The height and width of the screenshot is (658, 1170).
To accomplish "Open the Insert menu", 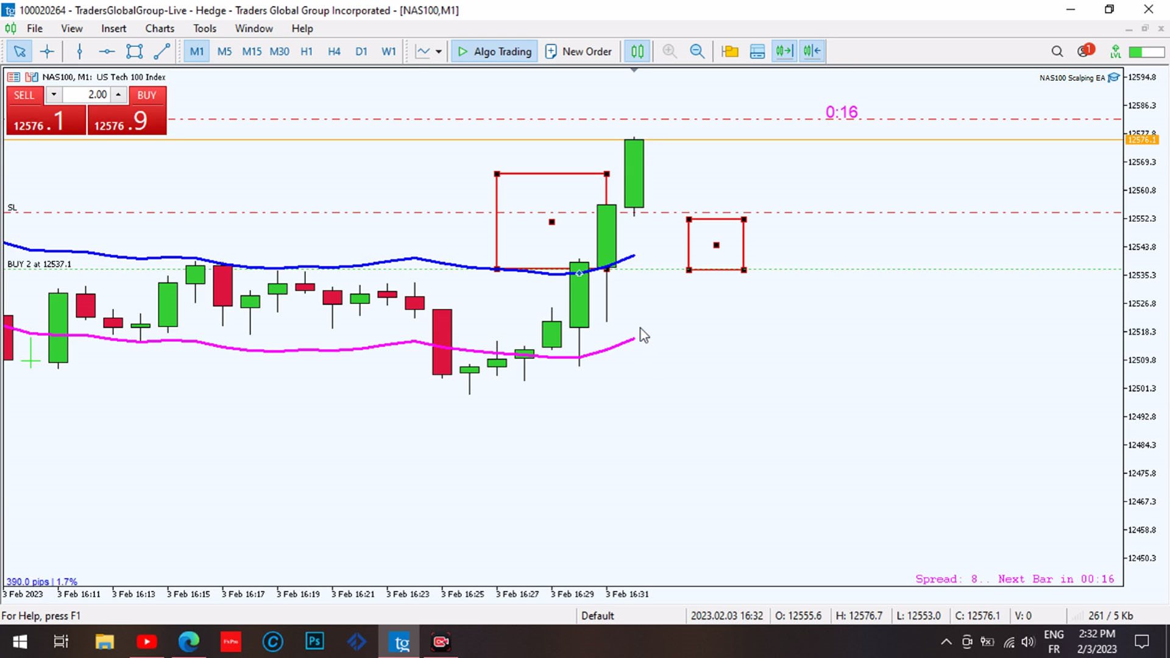I will point(113,28).
